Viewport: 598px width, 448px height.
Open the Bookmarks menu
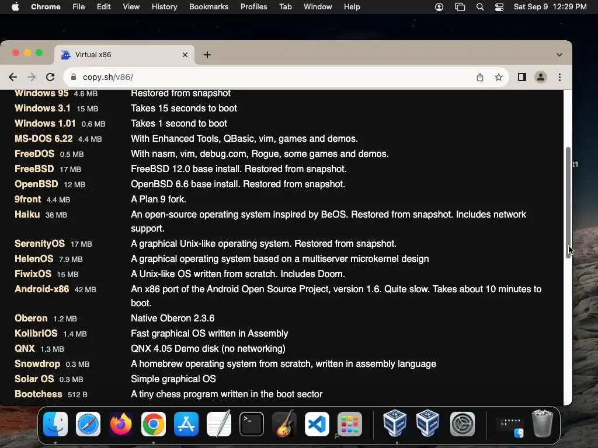tap(208, 7)
